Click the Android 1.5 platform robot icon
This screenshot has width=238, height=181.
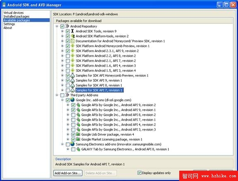(x=73, y=71)
